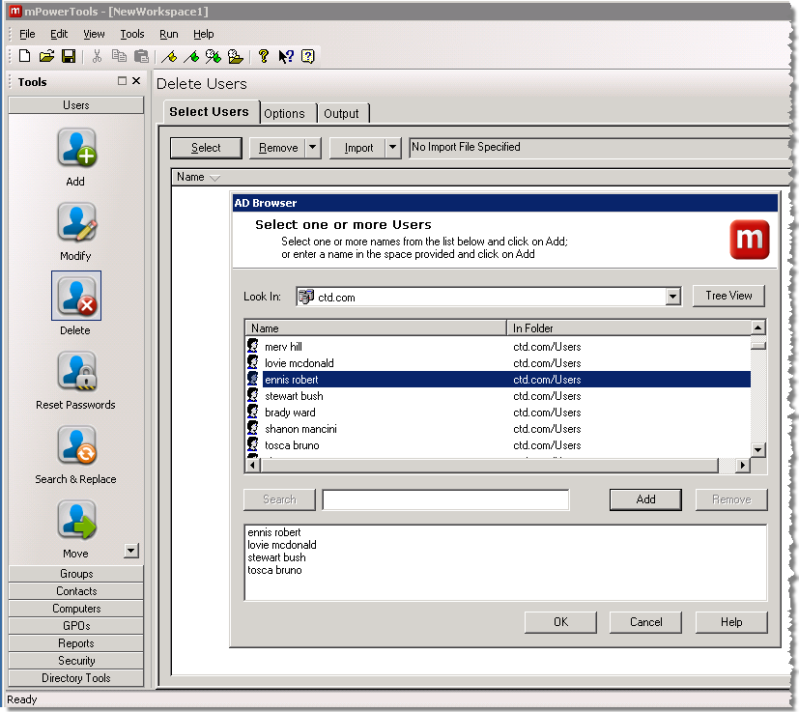
Task: Close the Tools panel with the X
Action: (136, 81)
